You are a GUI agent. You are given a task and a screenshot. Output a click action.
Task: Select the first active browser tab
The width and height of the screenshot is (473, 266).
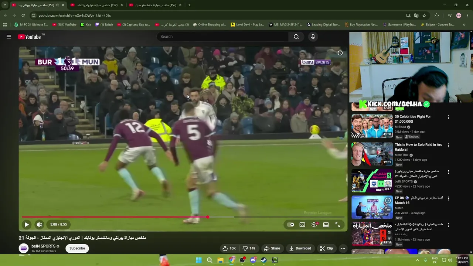point(37,5)
